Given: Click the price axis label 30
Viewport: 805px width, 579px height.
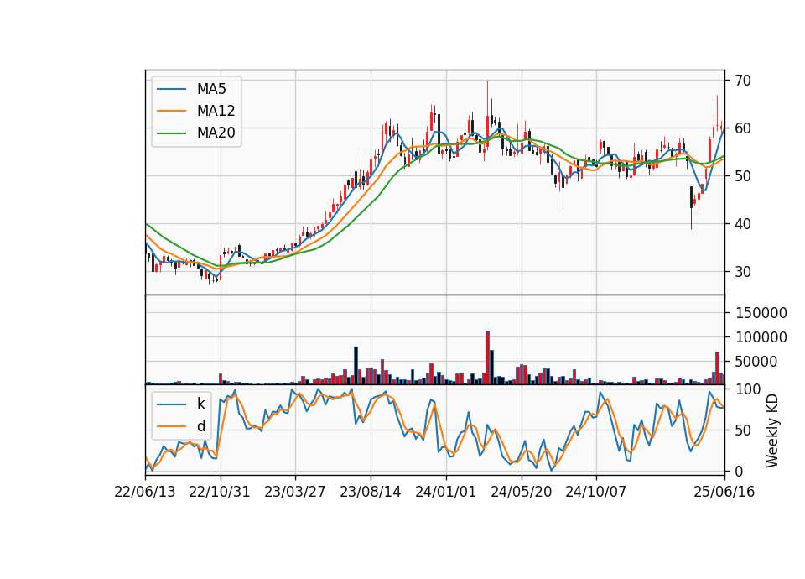Looking at the screenshot, I should (743, 271).
